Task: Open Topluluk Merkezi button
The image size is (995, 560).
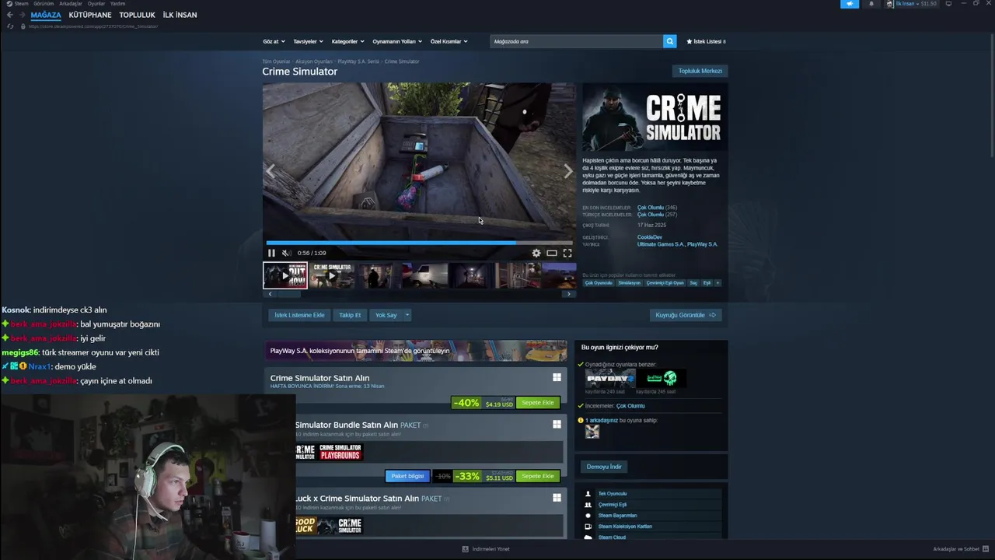Action: (x=700, y=71)
